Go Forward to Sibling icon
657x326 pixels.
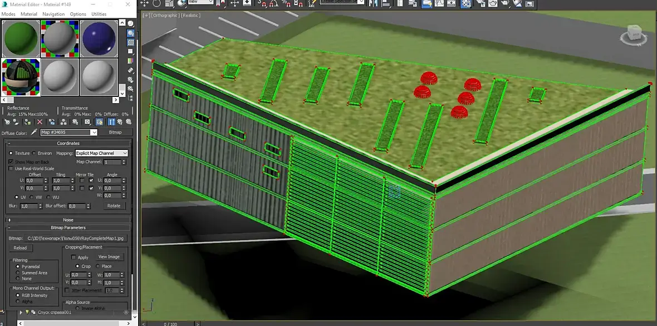pos(128,122)
